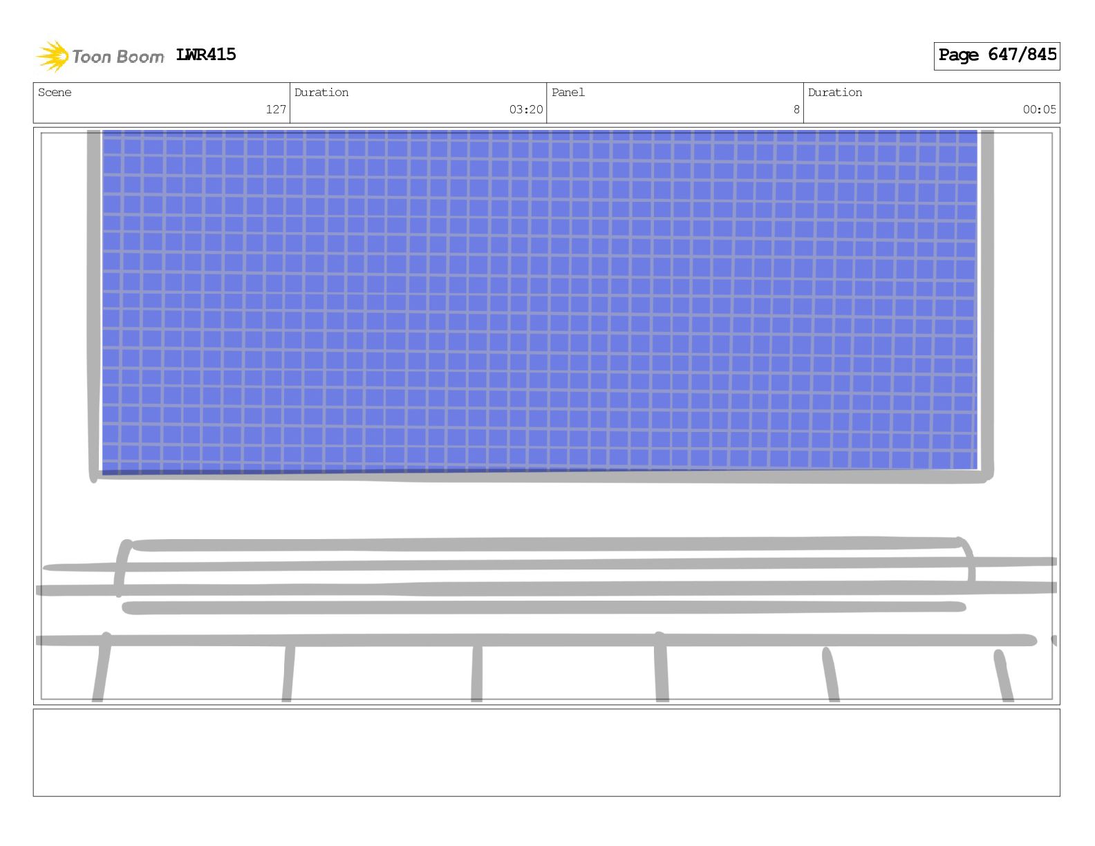
Task: Select the Scene label text
Action: (x=55, y=93)
